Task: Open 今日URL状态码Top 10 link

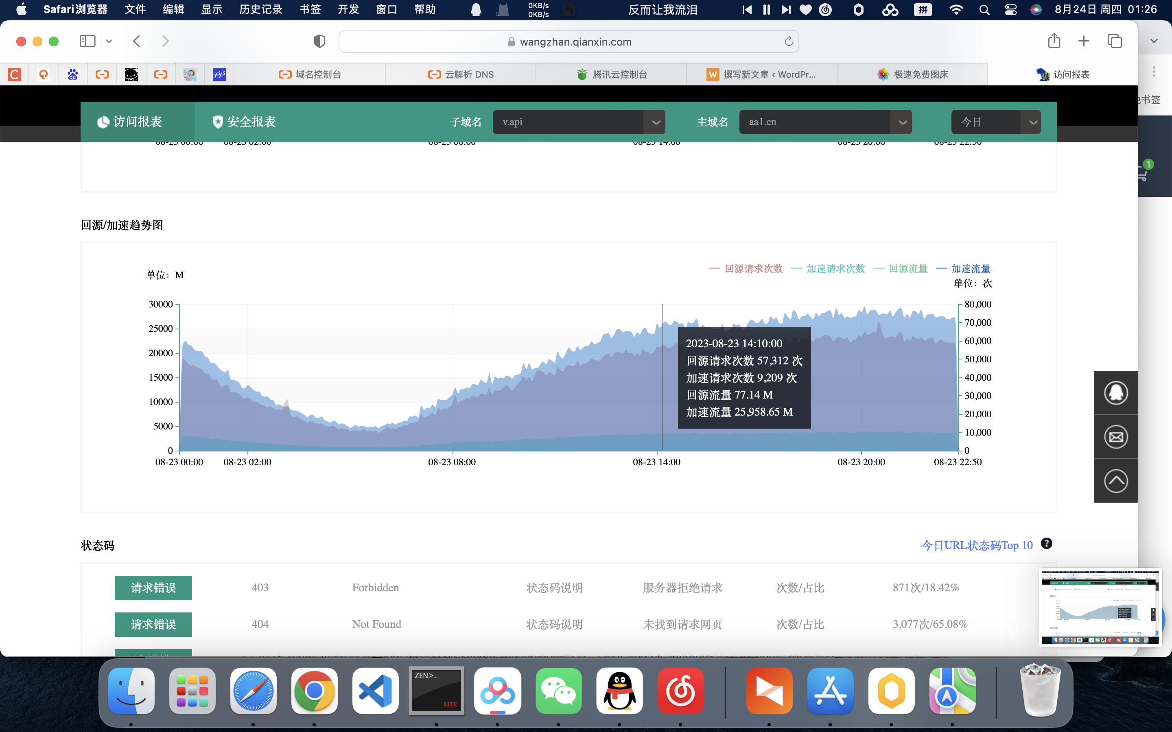Action: click(x=977, y=546)
